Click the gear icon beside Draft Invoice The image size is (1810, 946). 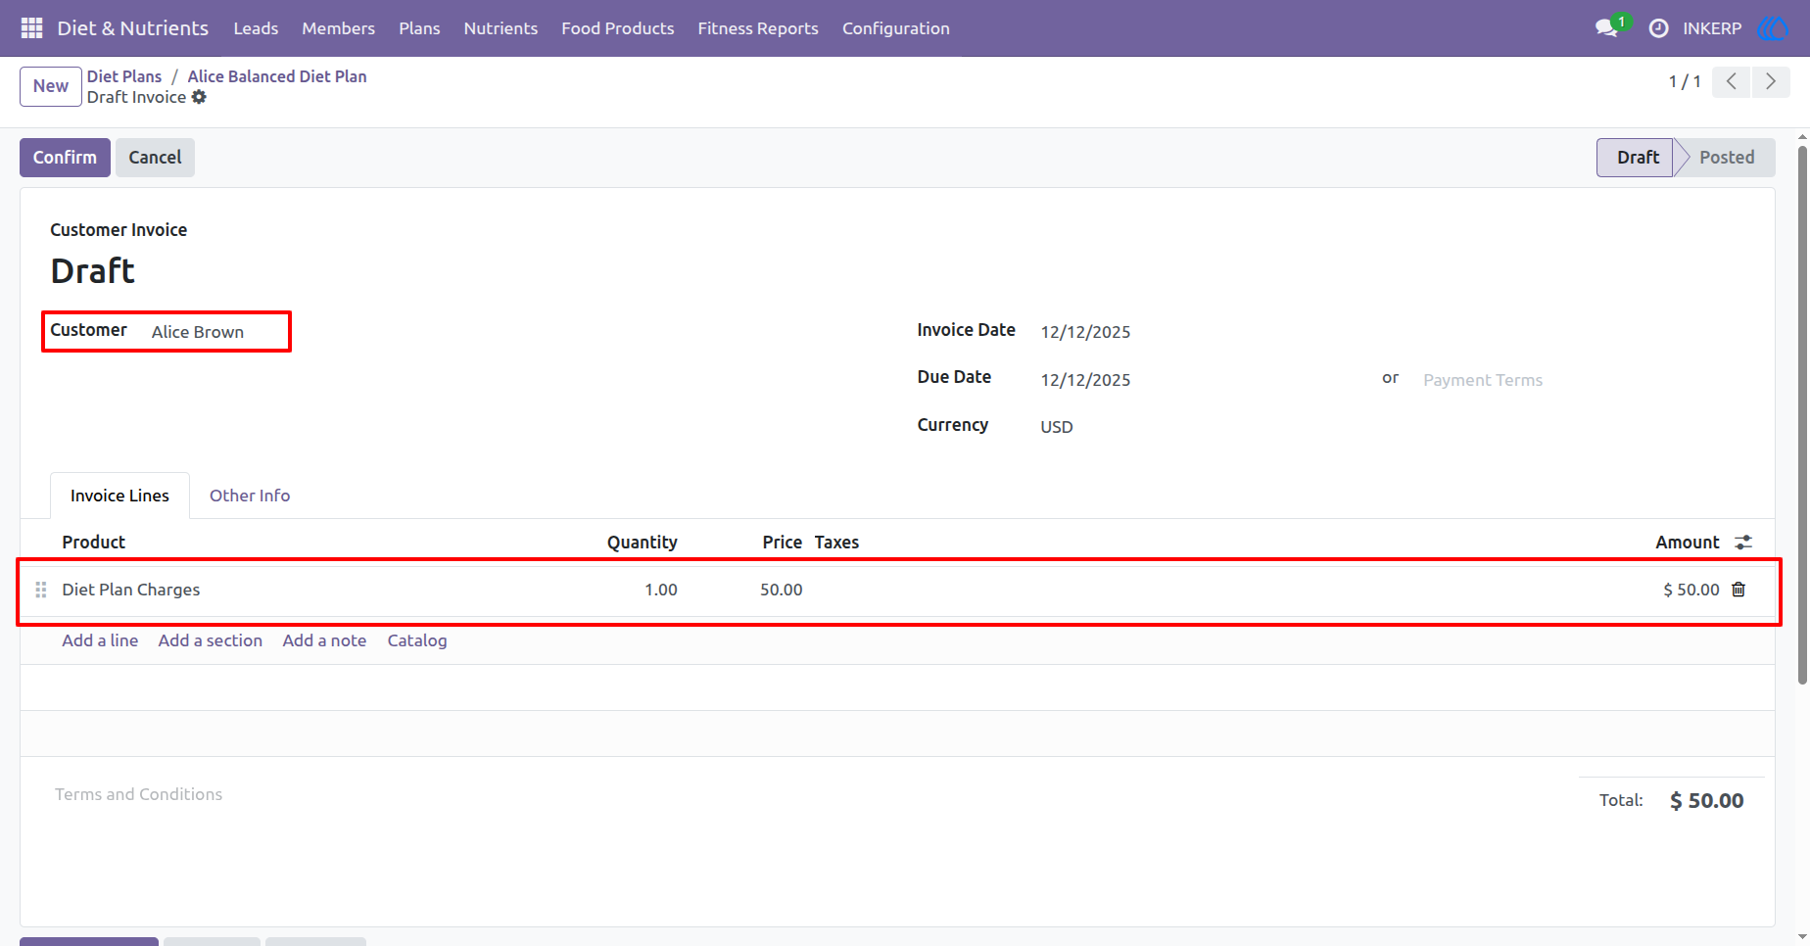(x=199, y=97)
